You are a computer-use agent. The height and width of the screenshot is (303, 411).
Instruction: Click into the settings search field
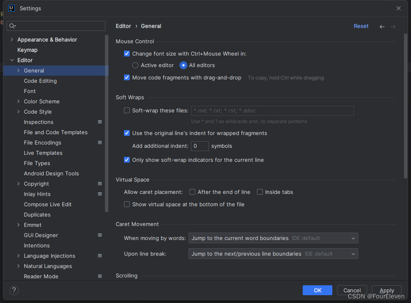[56, 26]
